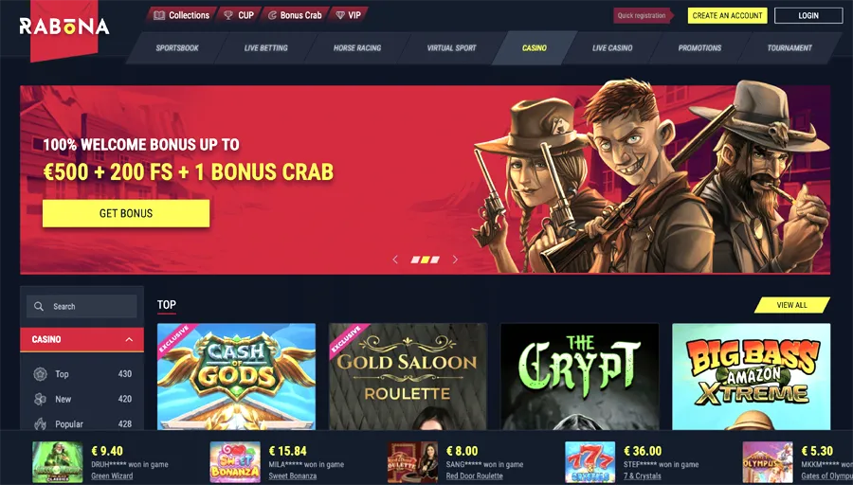This screenshot has height=485, width=853.
Task: Open Collections via its book icon
Action: [x=159, y=15]
